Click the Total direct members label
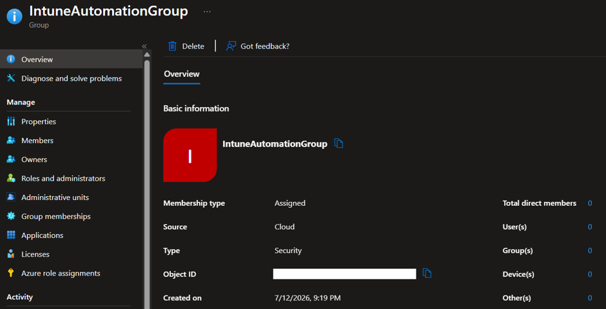Image resolution: width=606 pixels, height=309 pixels. pyautogui.click(x=539, y=203)
